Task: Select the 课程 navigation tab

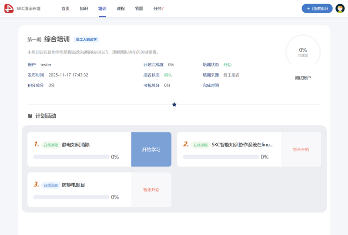Action: pyautogui.click(x=120, y=9)
